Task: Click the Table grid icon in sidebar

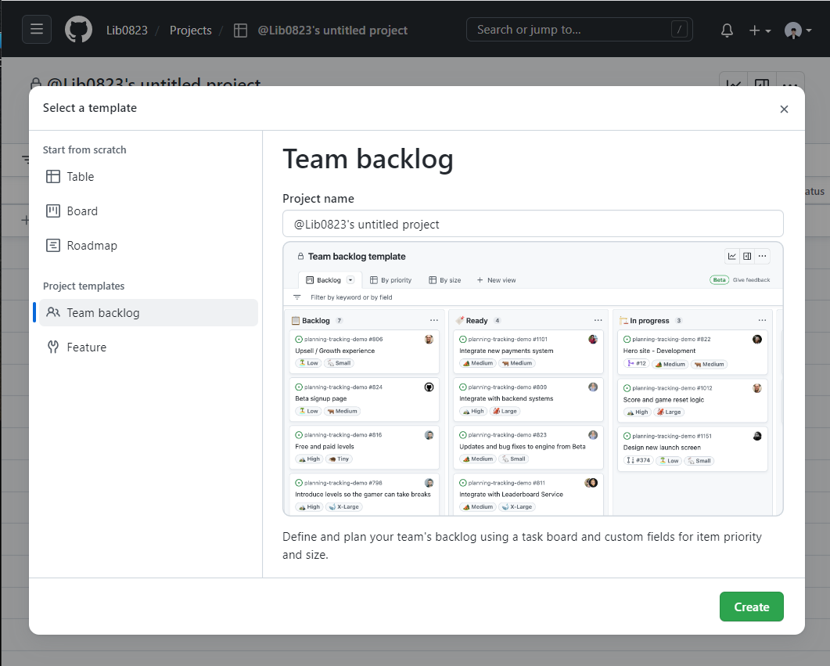Action: coord(53,176)
